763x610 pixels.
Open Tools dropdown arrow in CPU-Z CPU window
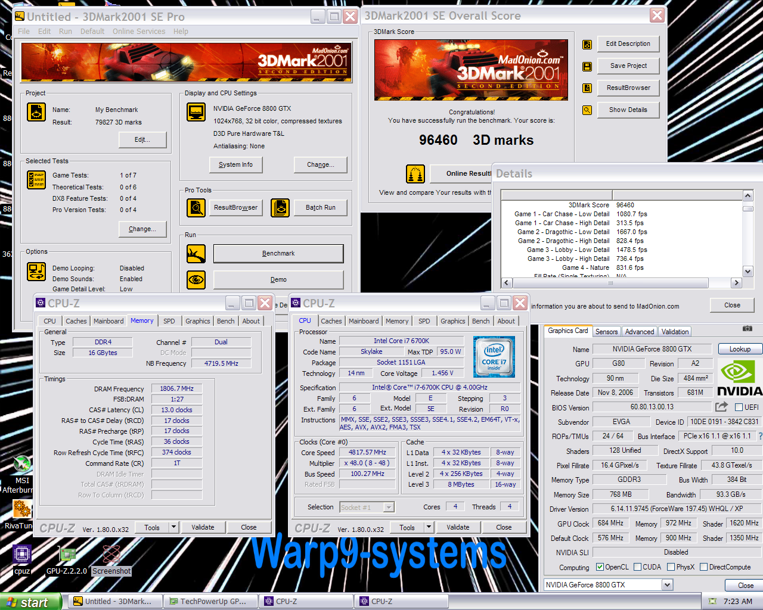(429, 527)
